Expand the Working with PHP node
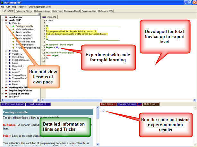The height and width of the screenshot is (147, 197). 2,88
